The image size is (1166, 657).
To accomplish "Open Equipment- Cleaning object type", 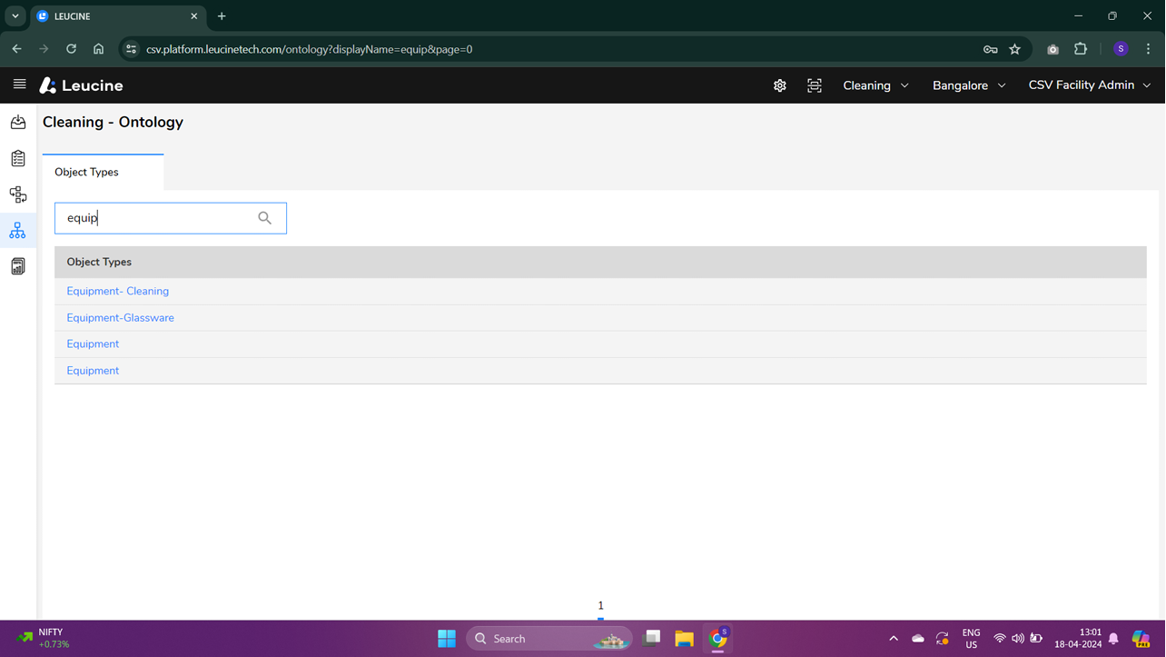I will point(118,292).
